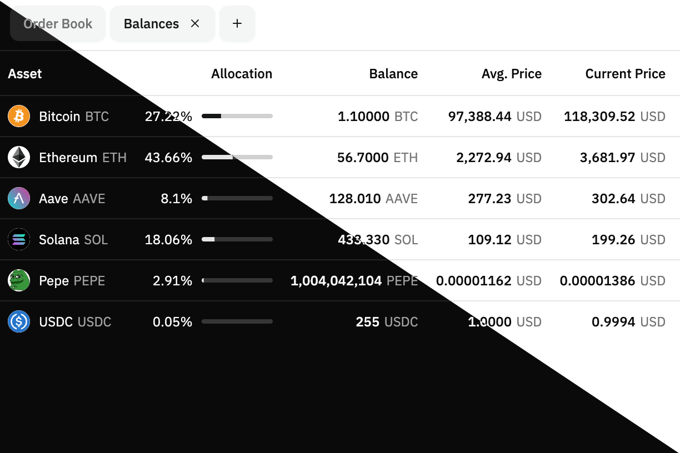680x453 pixels.
Task: Sort by Allocation column header
Action: tap(242, 74)
